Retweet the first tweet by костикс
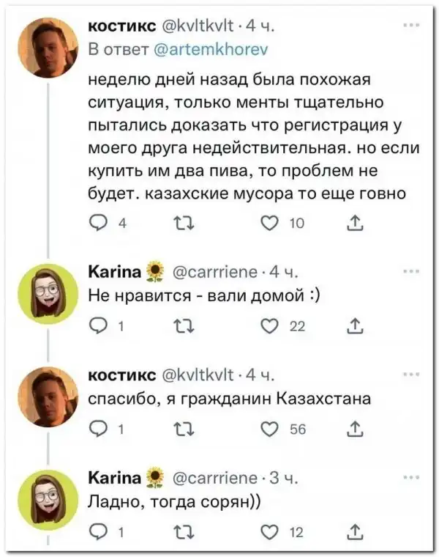 (187, 224)
